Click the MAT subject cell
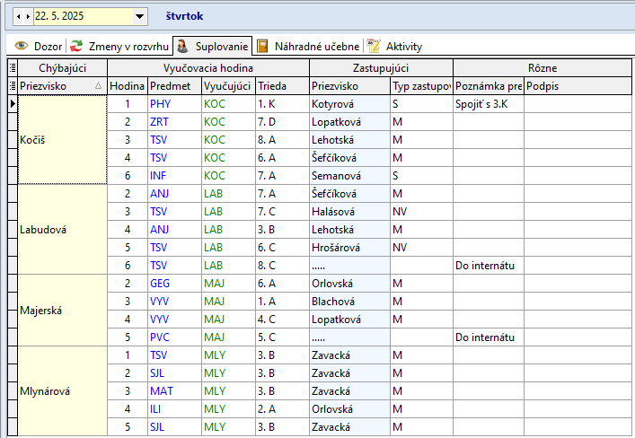Image resolution: width=635 pixels, height=438 pixels. [175, 391]
